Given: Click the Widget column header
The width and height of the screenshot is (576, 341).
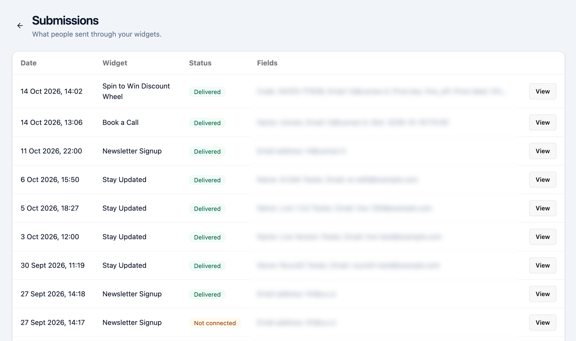Looking at the screenshot, I should click(115, 63).
